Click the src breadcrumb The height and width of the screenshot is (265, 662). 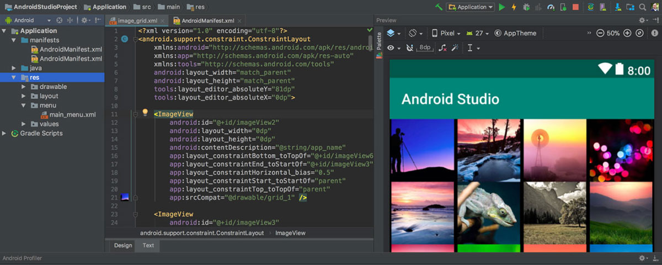tap(142, 7)
